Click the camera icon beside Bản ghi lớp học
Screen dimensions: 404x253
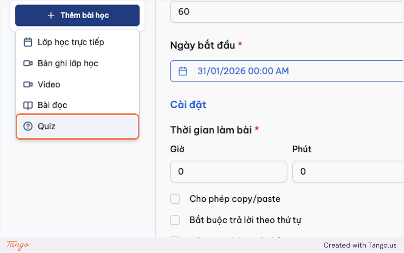coord(28,63)
